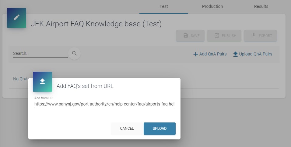Click the Add FAQ's set from URL heading

click(x=85, y=86)
